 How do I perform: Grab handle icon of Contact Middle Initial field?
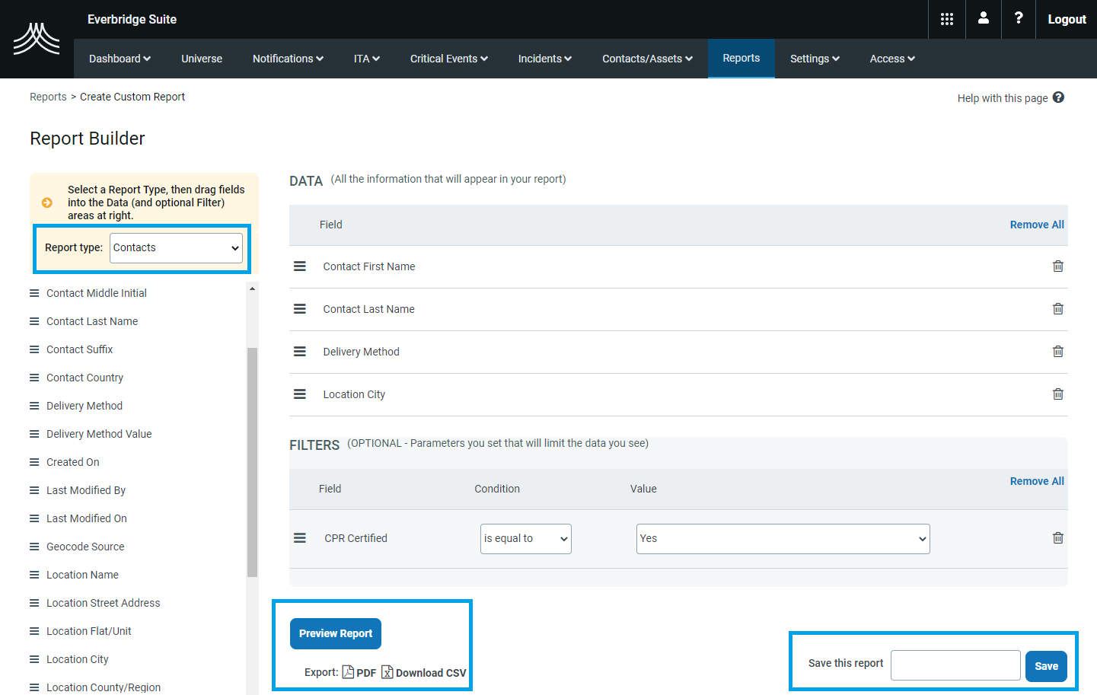tap(34, 293)
